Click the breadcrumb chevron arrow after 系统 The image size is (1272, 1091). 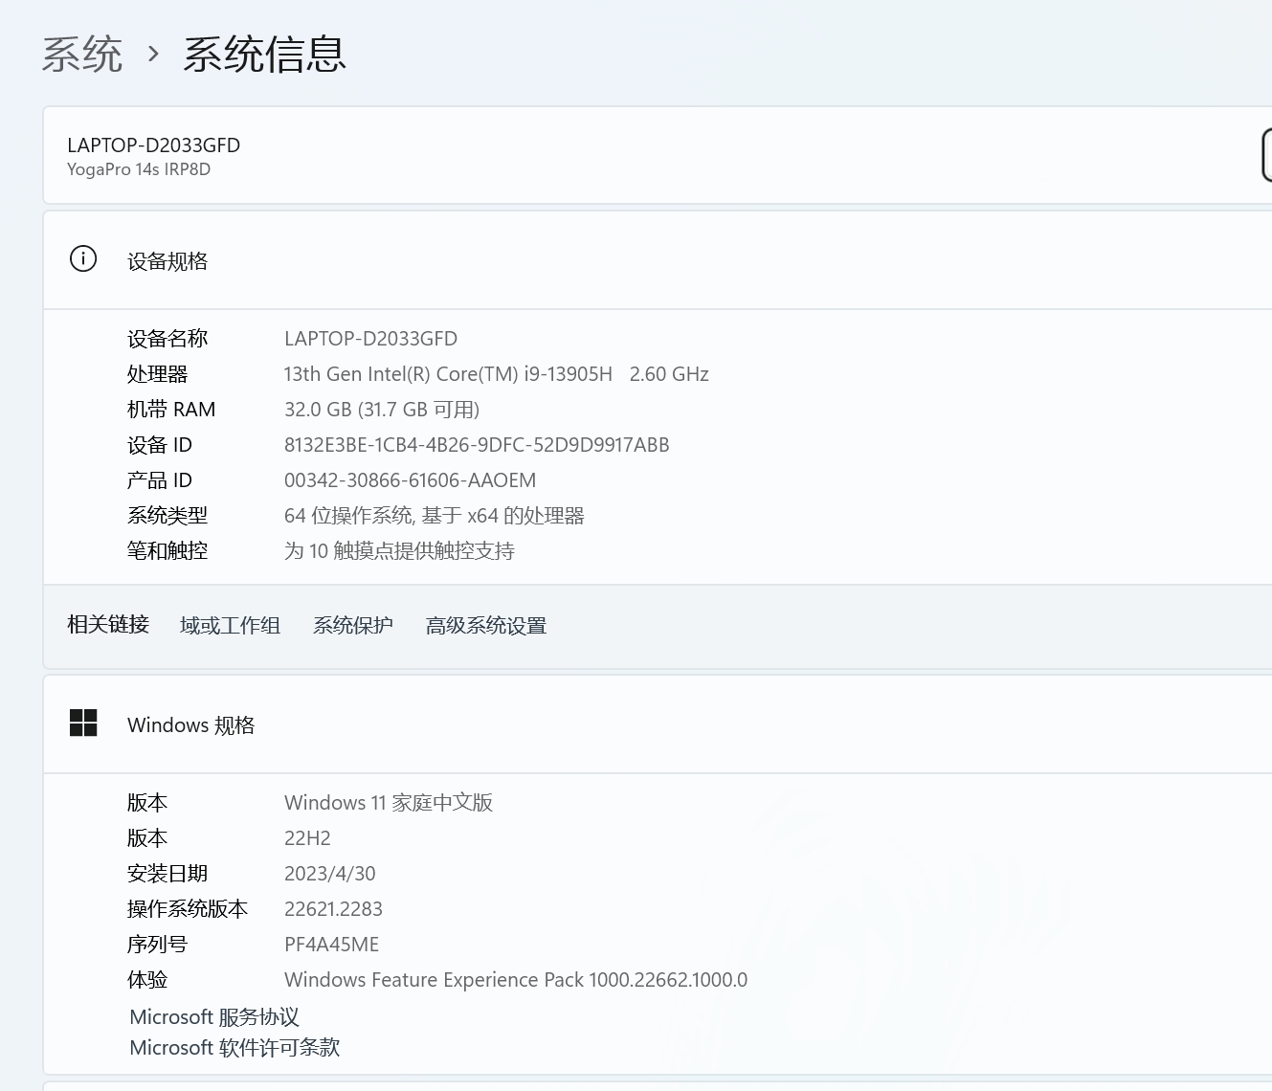click(x=153, y=54)
